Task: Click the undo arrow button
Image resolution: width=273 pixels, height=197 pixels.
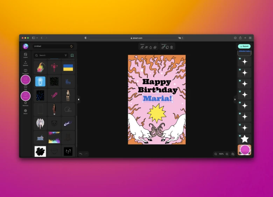Action: click(81, 154)
